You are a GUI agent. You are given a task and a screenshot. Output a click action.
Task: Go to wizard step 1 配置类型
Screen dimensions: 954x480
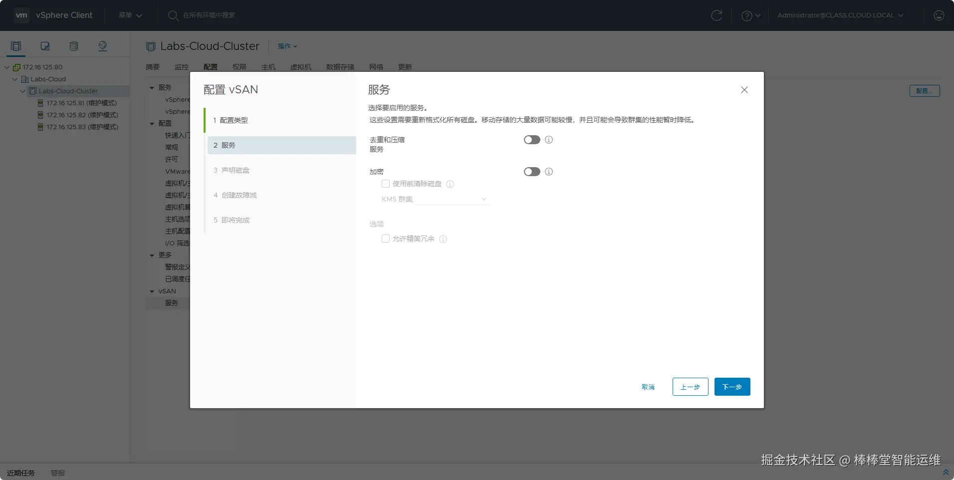point(281,120)
